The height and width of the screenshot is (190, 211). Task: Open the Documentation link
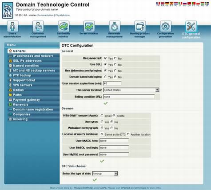(45, 15)
